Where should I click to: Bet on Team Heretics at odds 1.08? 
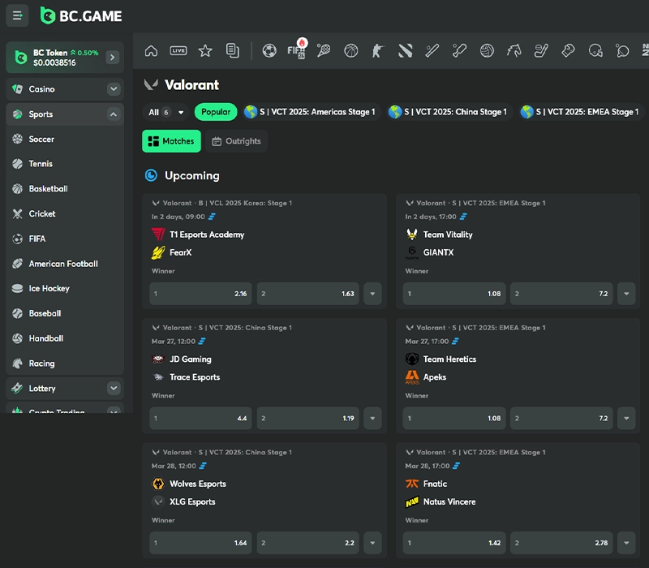454,418
